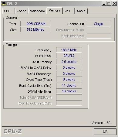This screenshot has height=137, width=118.
Task: Click the CPU/12 FSB:DRAM value
Action: (69, 56)
